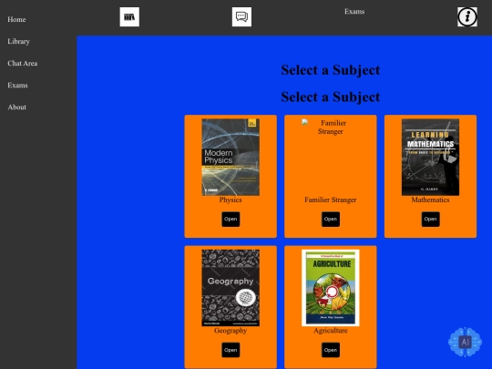Screen dimensions: 492x369
Task: Open the Agriculture subject
Action: point(331,350)
